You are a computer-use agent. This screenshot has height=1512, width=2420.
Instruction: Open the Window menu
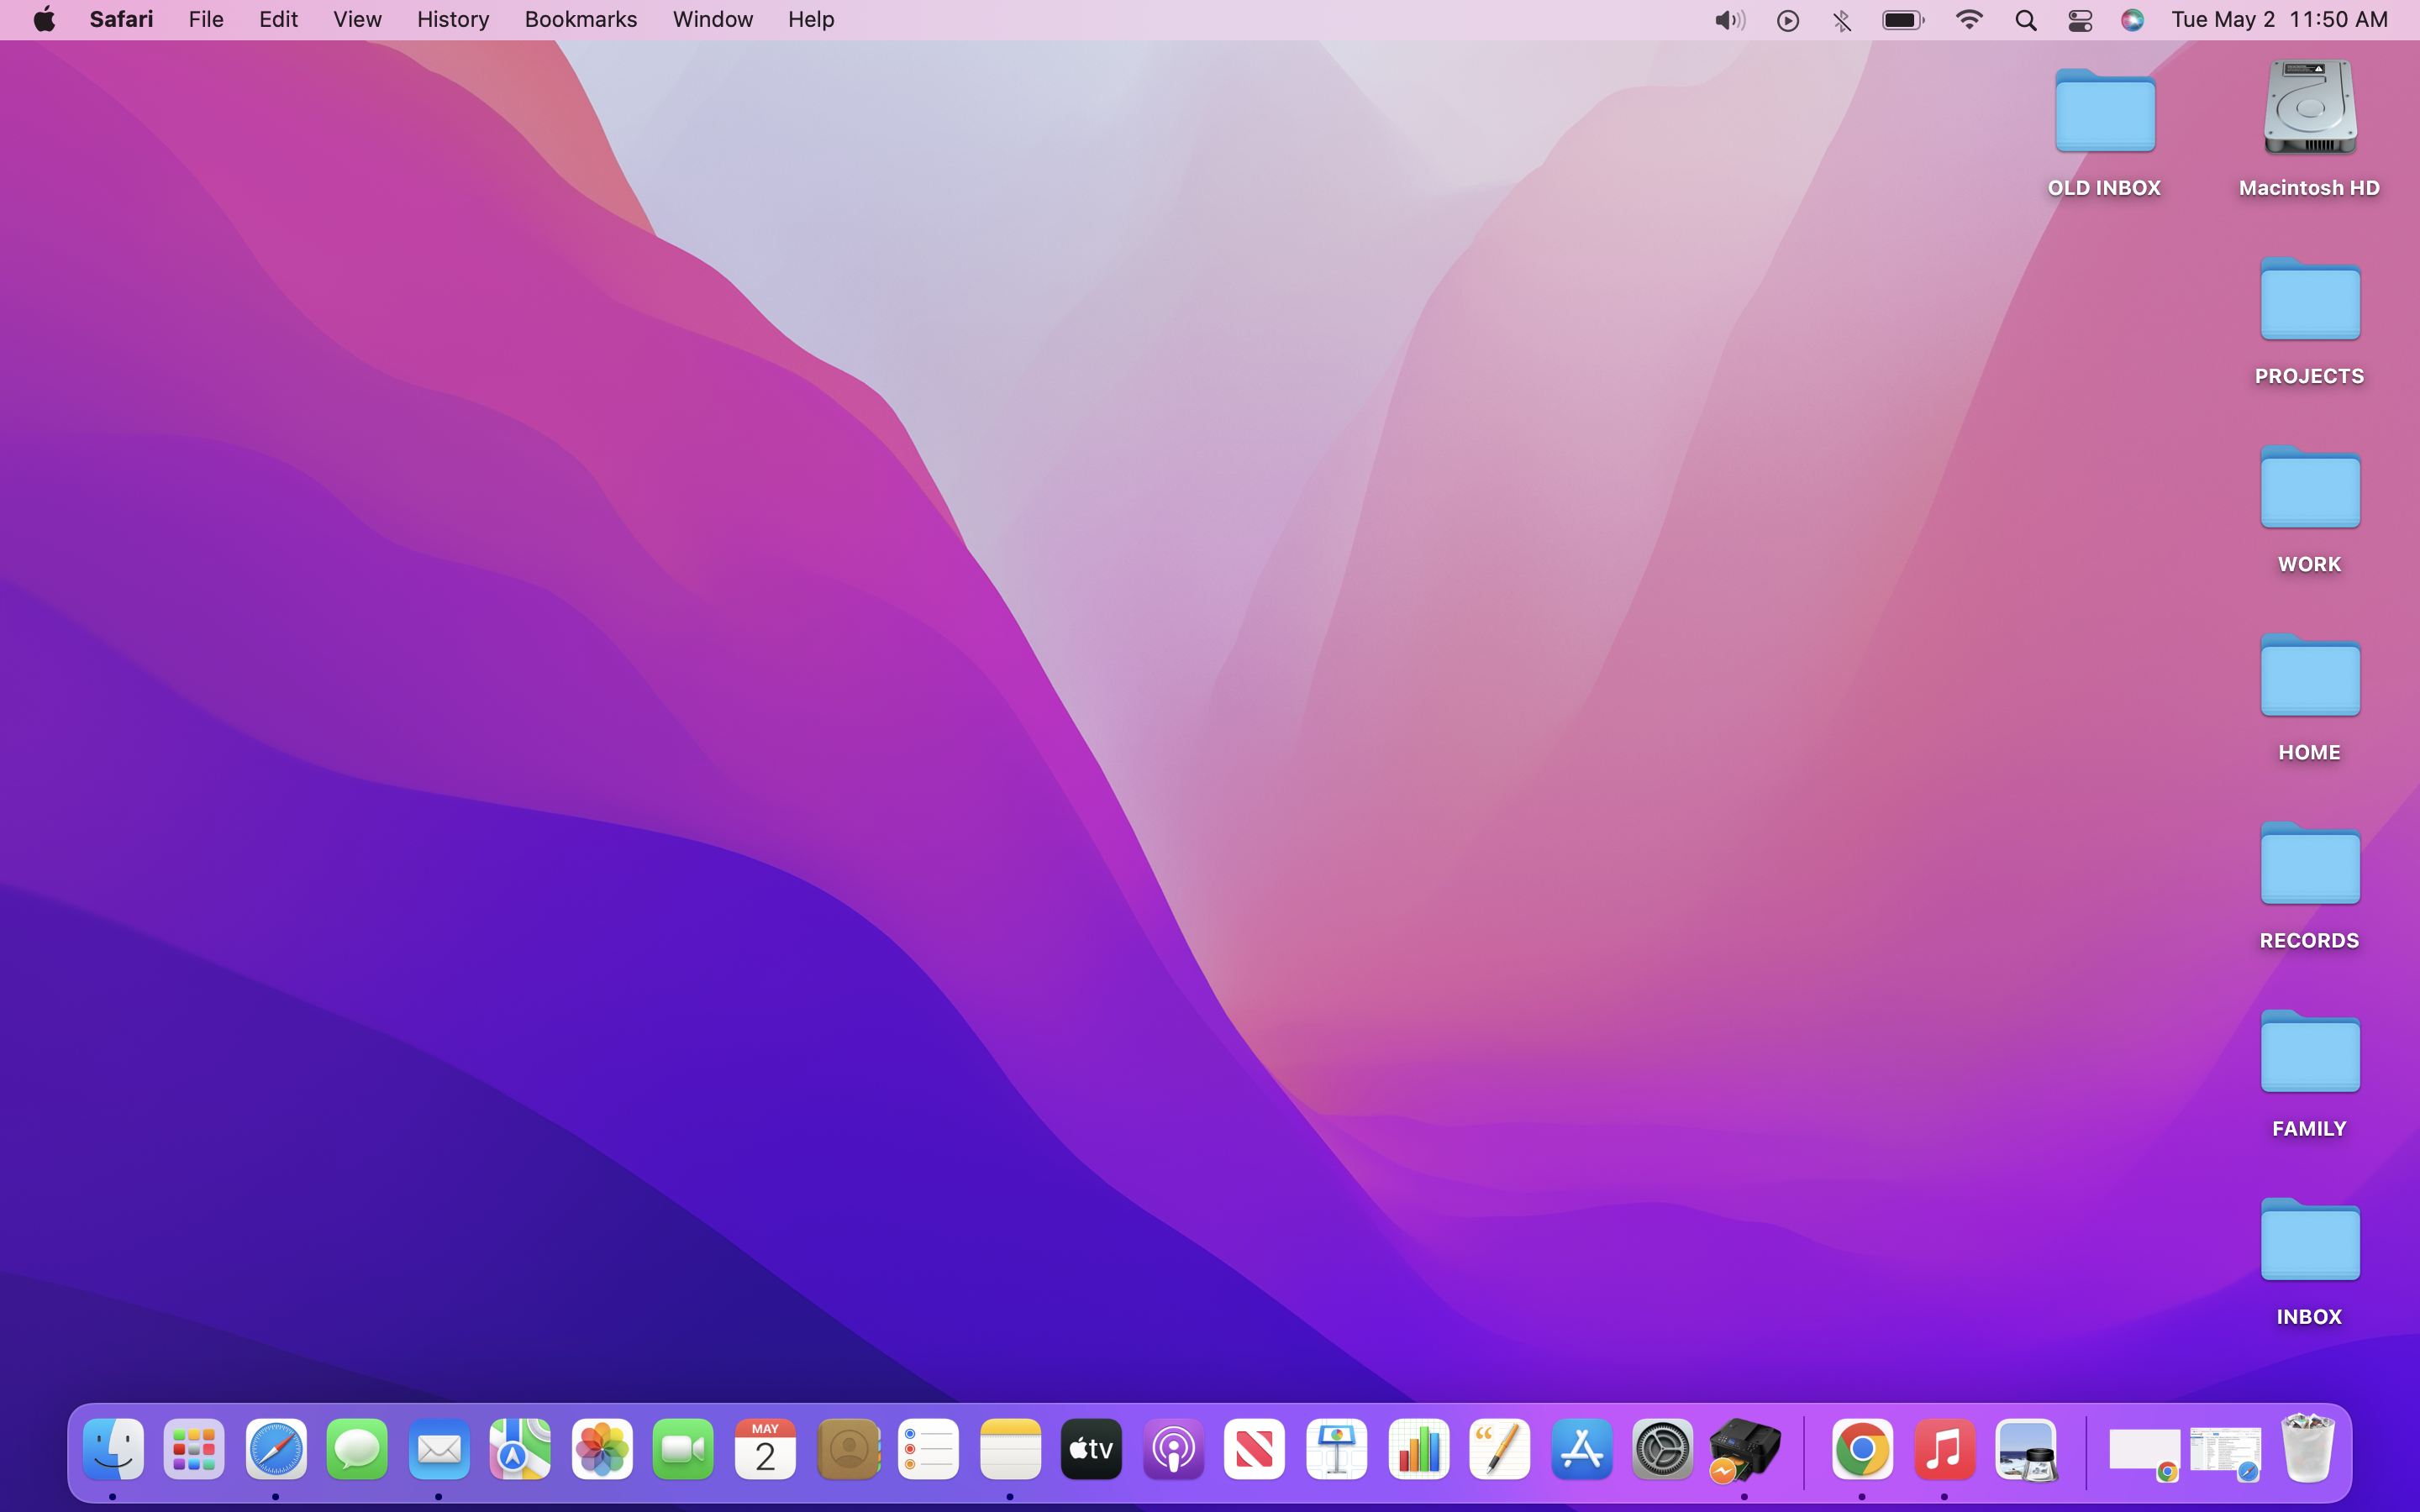(x=712, y=19)
